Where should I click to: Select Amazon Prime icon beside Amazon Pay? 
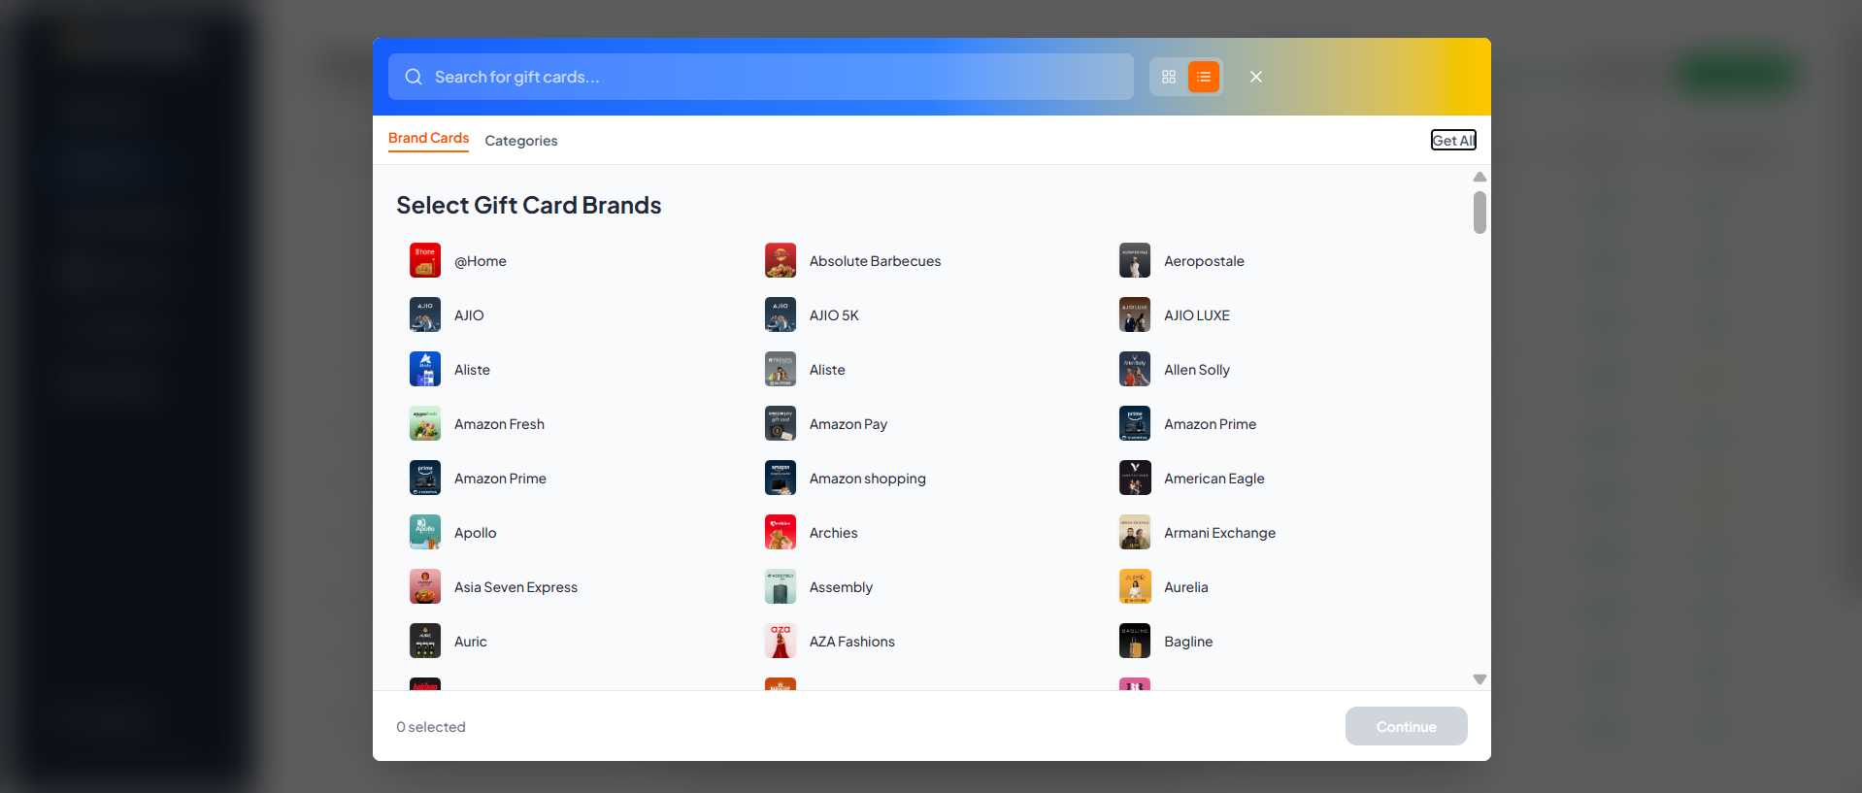[x=1135, y=423]
